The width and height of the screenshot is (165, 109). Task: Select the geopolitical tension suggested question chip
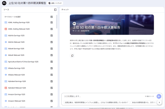pyautogui.click(x=96, y=103)
